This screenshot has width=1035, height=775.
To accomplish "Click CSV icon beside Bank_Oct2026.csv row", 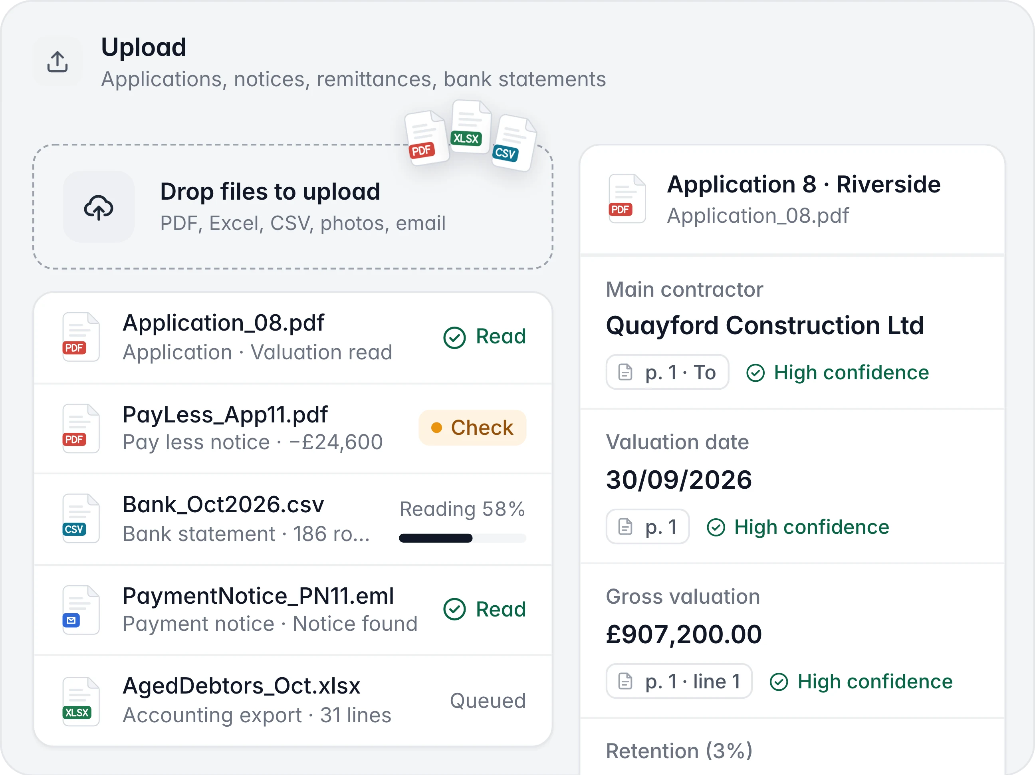I will pyautogui.click(x=81, y=518).
